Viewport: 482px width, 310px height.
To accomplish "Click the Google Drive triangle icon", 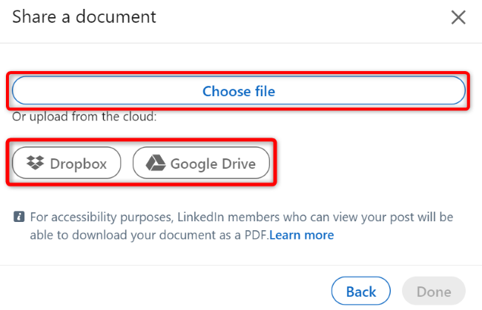I will [154, 164].
